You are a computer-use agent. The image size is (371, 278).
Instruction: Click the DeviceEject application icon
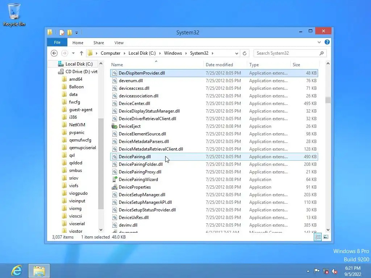click(114, 126)
